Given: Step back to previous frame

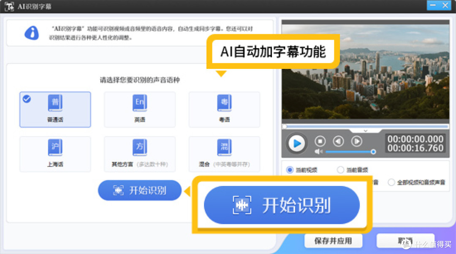Looking at the screenshot, I should pos(339,142).
